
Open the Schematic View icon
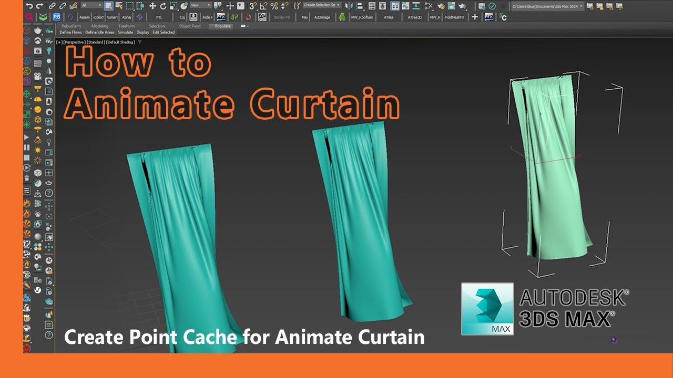click(416, 6)
